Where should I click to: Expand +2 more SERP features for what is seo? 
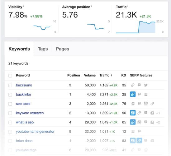pyautogui.click(x=158, y=122)
